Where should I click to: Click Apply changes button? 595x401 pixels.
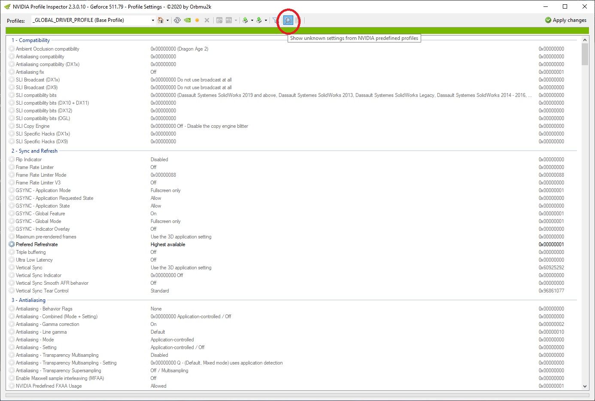pos(566,20)
